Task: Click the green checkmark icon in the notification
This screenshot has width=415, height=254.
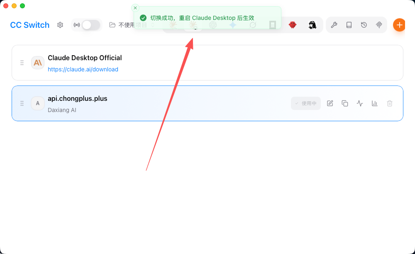Action: pyautogui.click(x=143, y=18)
